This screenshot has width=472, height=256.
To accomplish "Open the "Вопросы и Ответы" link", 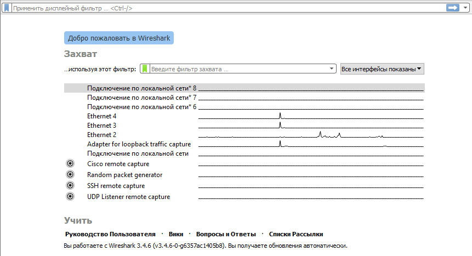I will pyautogui.click(x=226, y=234).
